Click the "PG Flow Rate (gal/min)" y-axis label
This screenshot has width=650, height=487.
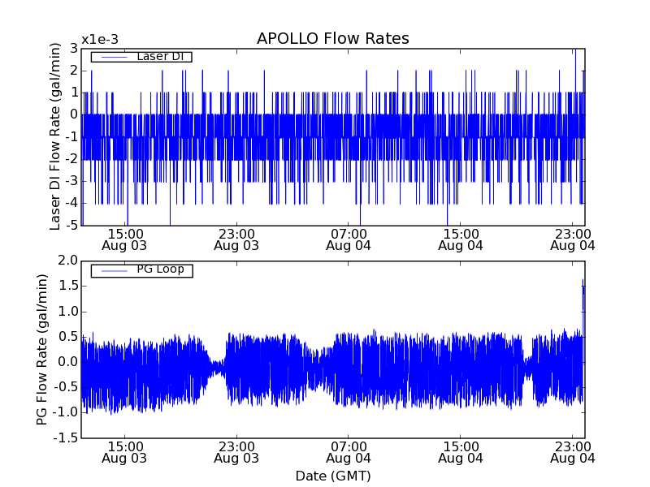tap(42, 349)
